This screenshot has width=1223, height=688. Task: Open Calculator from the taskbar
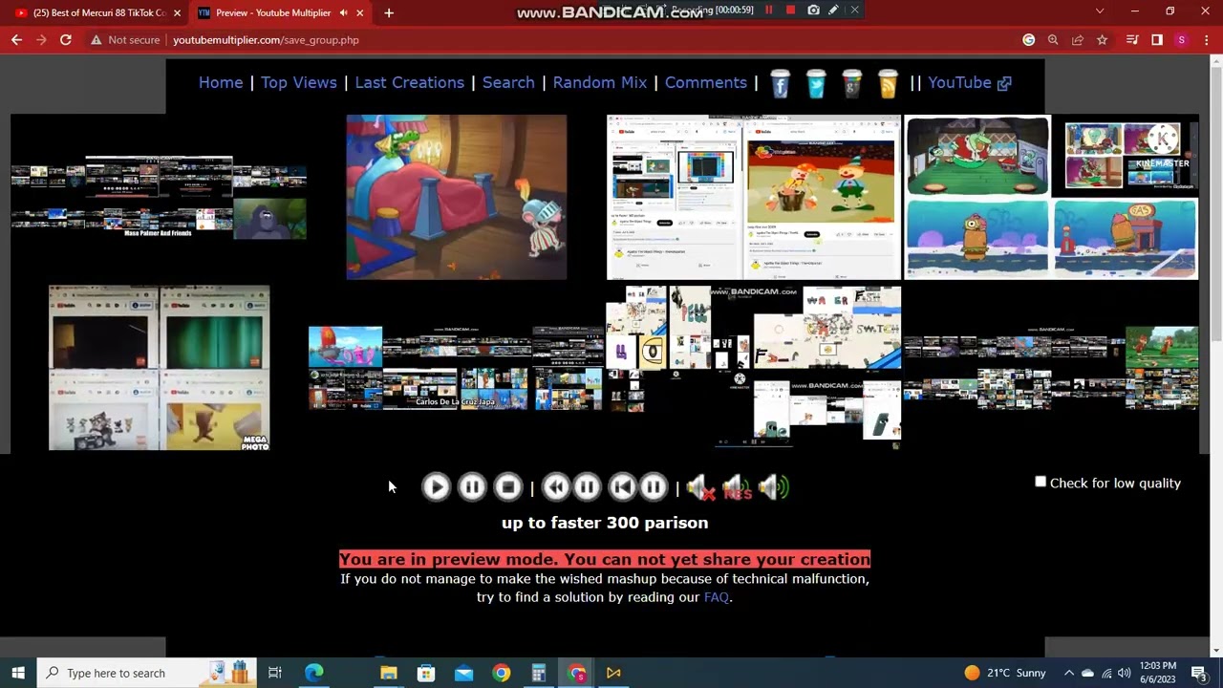pyautogui.click(x=539, y=673)
